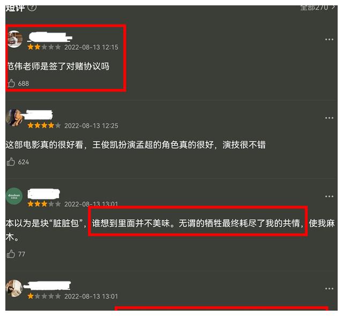Click thumbs-up on the 624 likes review
This screenshot has height=316, width=343.
click(11, 162)
